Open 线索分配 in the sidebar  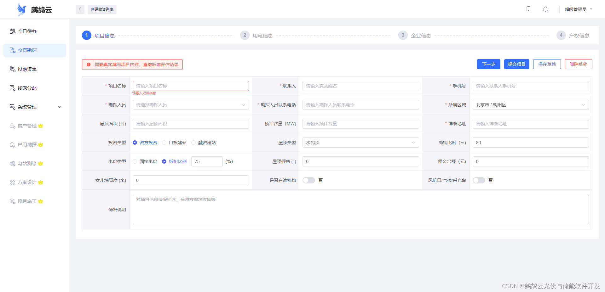click(x=35, y=88)
